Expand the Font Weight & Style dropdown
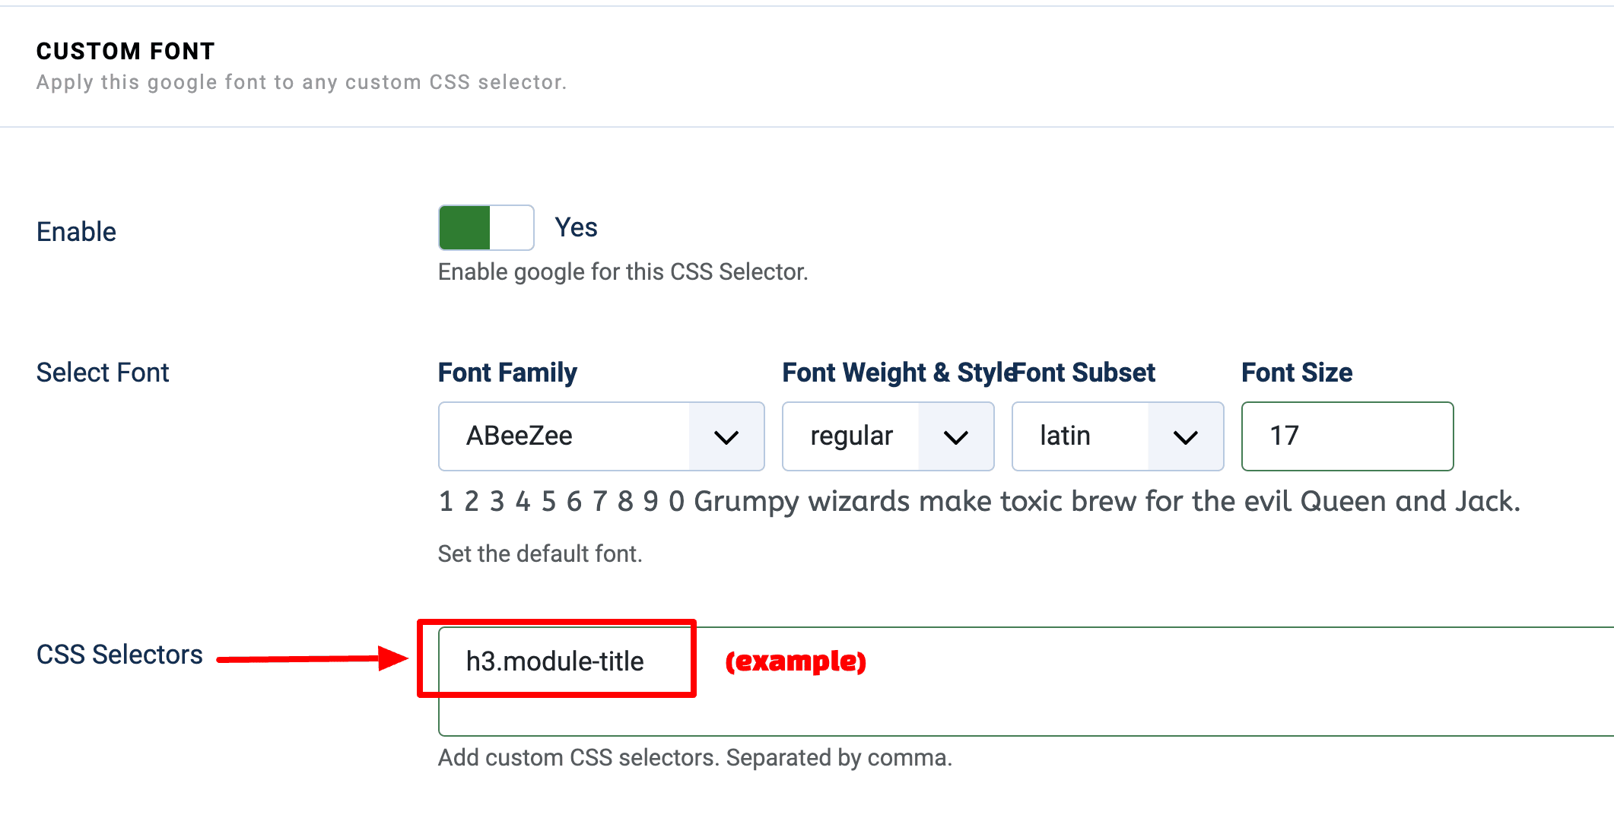Viewport: 1614px width, 815px height. (886, 436)
